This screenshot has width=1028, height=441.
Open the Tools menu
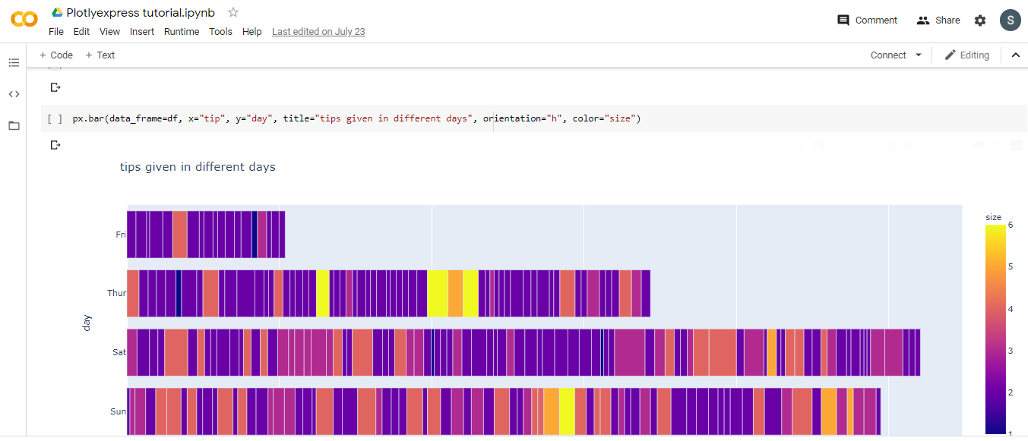(x=220, y=32)
